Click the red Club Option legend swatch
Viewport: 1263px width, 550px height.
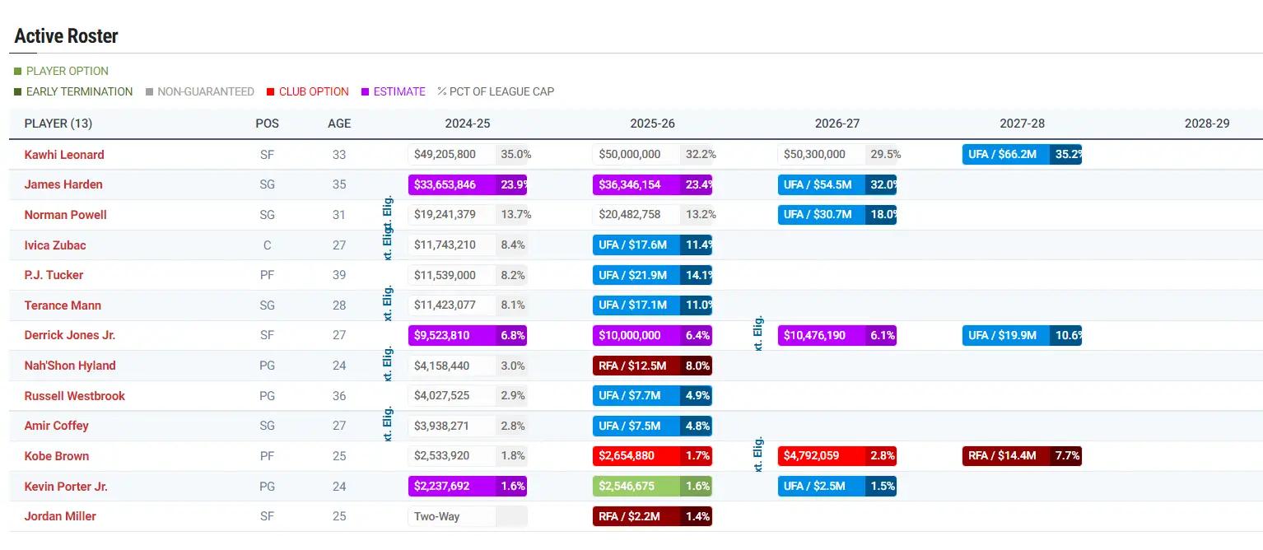click(x=270, y=92)
